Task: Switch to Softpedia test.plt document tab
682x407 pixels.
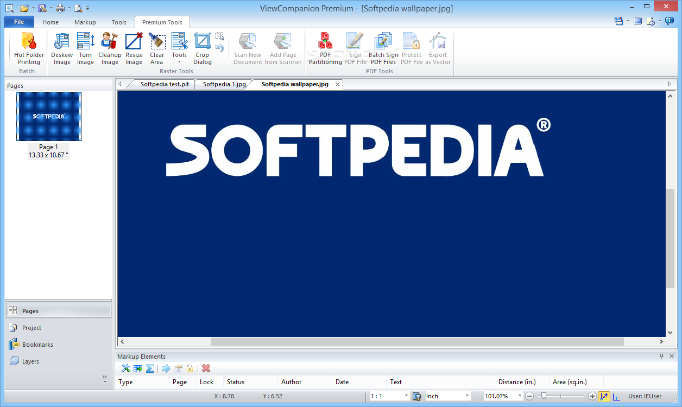Action: click(165, 84)
